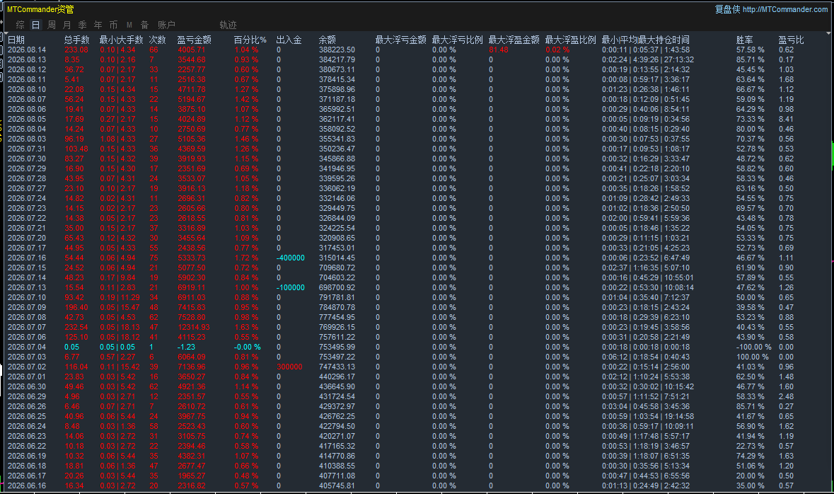Image resolution: width=834 pixels, height=494 pixels.
Task: Click the 0:00:59 | 1:03:54 | 19:14:58 holding time
Action: pyautogui.click(x=648, y=416)
